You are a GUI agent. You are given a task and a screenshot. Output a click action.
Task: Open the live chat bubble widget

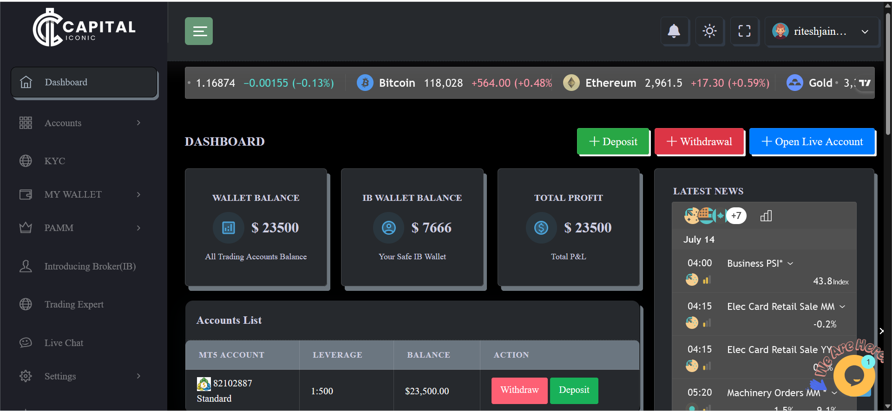[x=853, y=375]
